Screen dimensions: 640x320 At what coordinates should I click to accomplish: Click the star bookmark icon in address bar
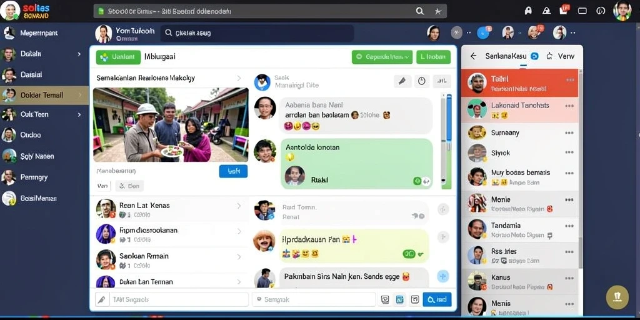point(438,11)
